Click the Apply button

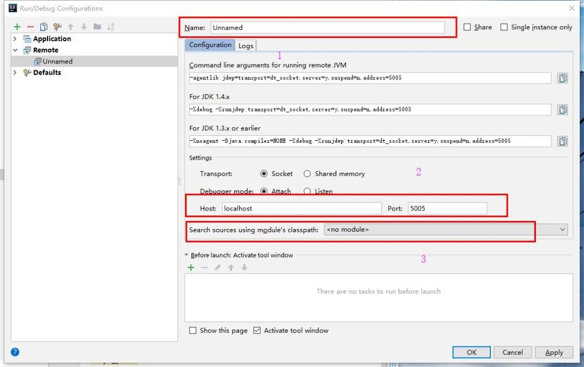[554, 352]
